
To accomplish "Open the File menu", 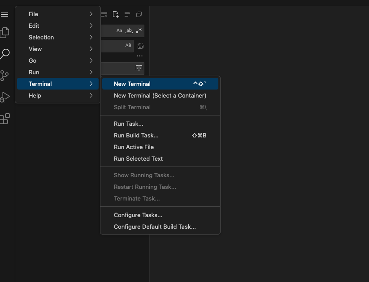I will [58, 14].
